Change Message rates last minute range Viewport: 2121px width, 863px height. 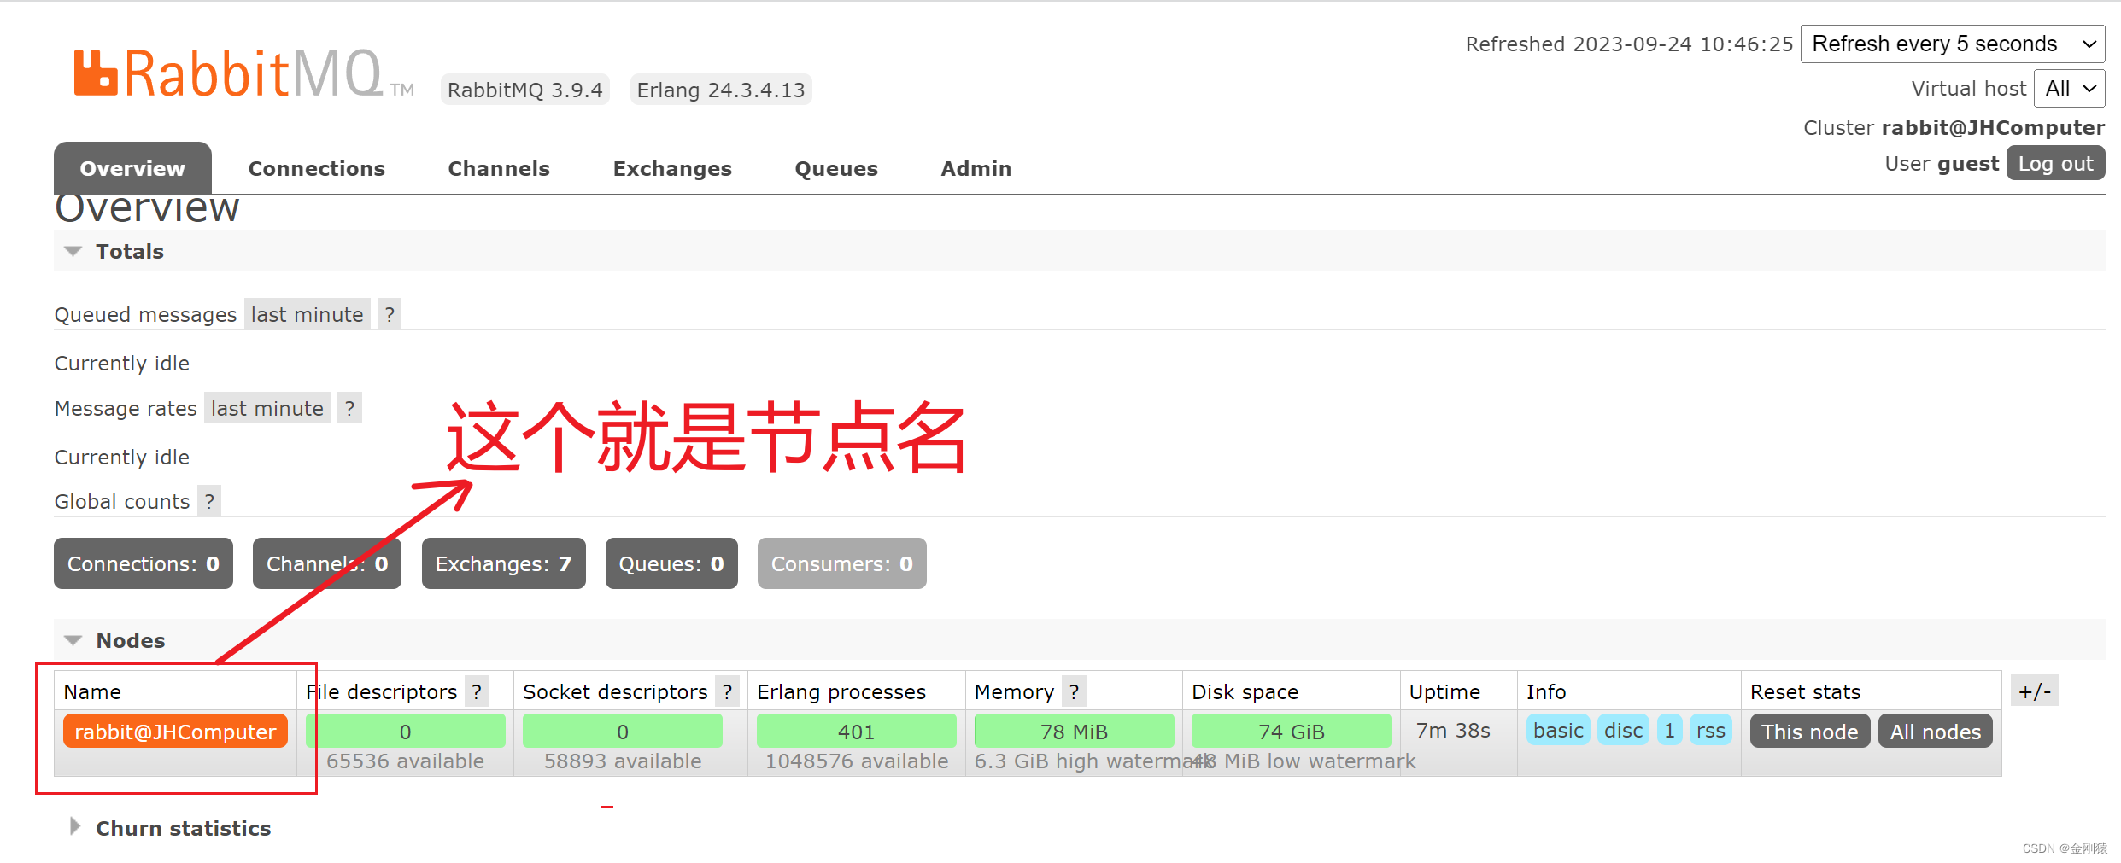tap(267, 408)
